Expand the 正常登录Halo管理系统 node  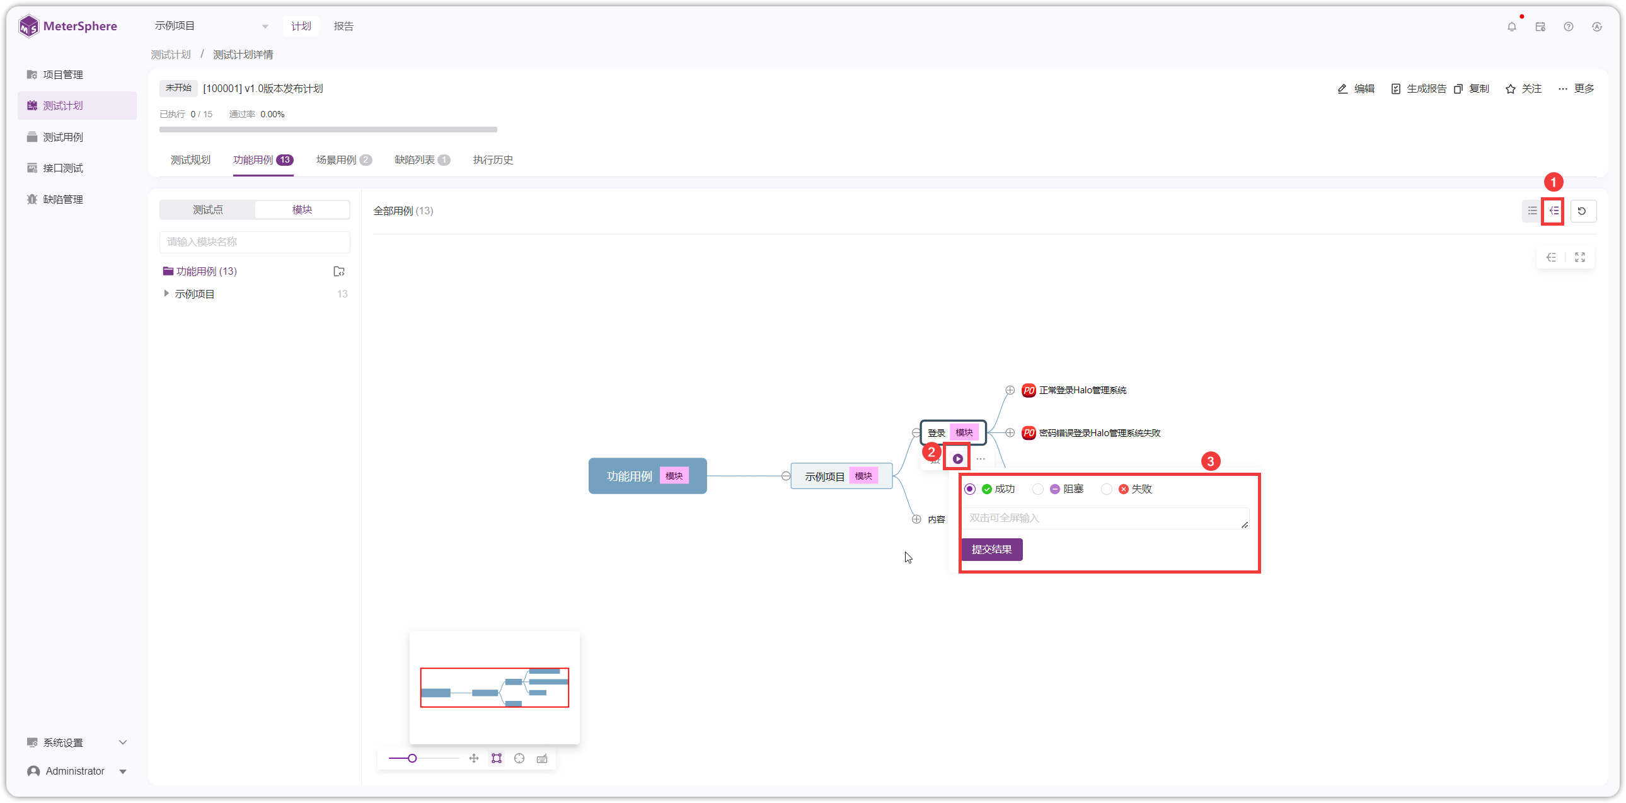[1010, 390]
